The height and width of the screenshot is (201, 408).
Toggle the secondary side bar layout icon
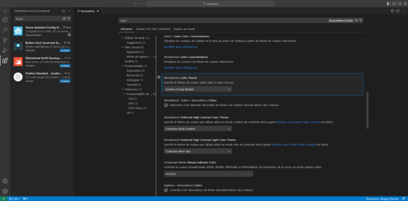(400, 4)
